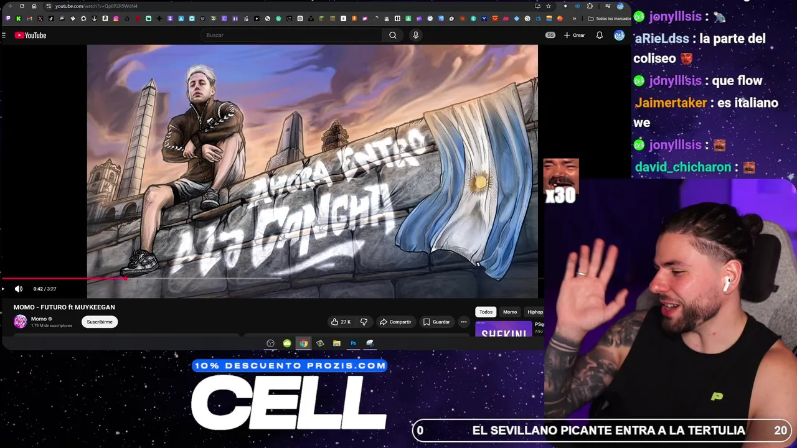
Task: Click chat username Jaimertaker
Action: click(x=671, y=103)
